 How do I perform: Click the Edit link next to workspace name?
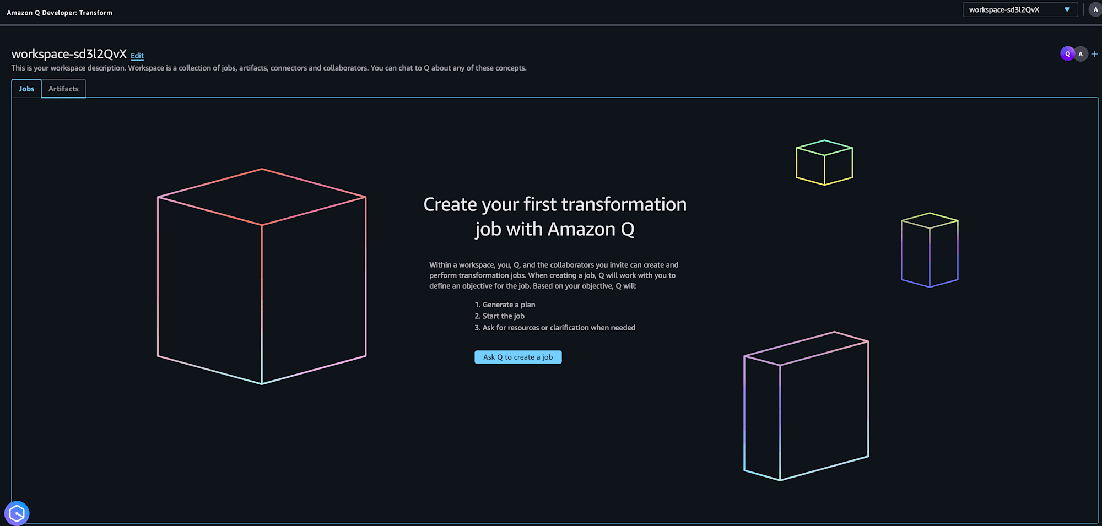click(x=137, y=56)
